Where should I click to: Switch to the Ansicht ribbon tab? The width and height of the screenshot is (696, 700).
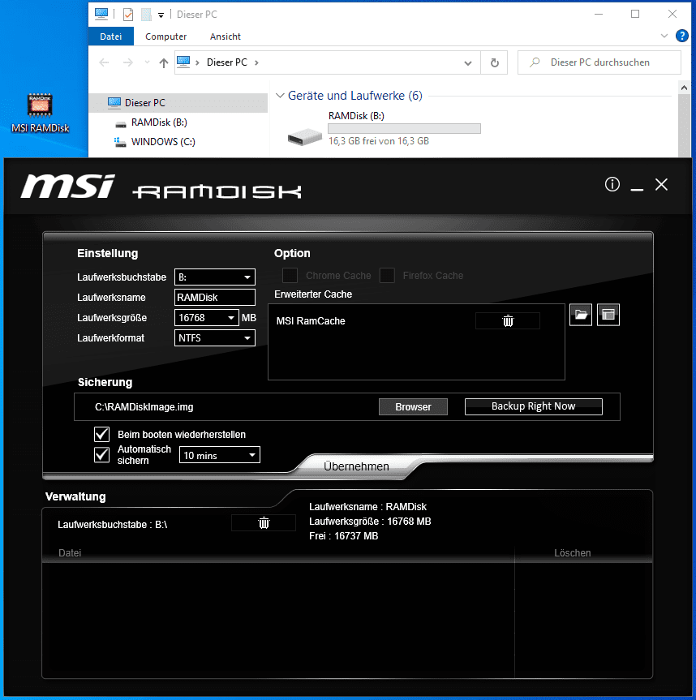coord(225,37)
